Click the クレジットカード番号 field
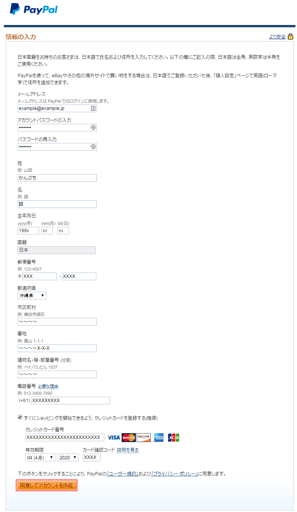 coord(65,437)
